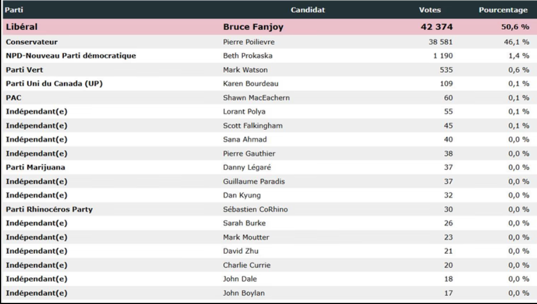537x304 pixels.
Task: Click the Candidat column header
Action: tap(309, 11)
